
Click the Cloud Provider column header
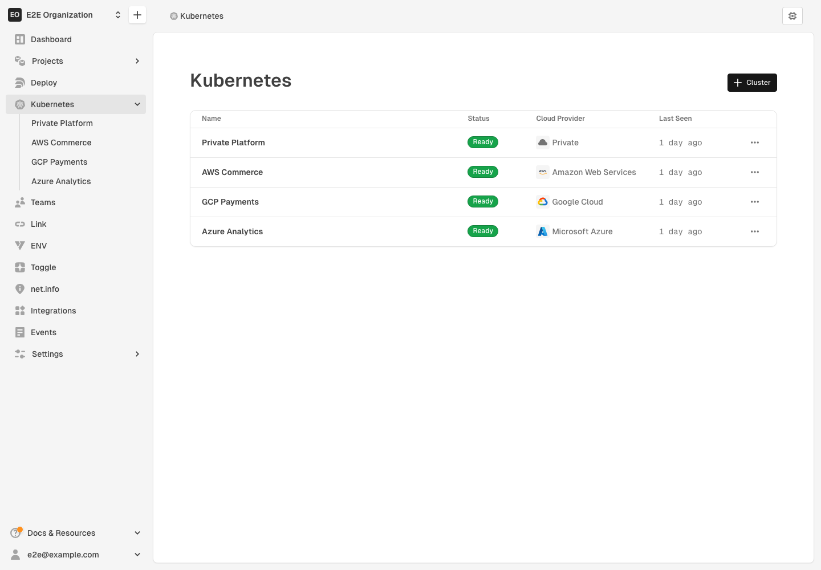point(560,119)
